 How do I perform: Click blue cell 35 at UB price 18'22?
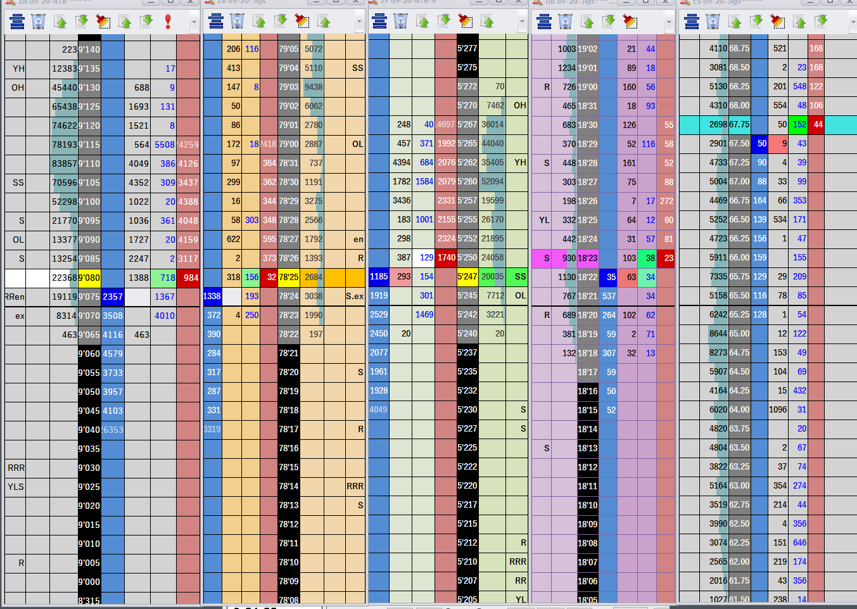pyautogui.click(x=608, y=277)
